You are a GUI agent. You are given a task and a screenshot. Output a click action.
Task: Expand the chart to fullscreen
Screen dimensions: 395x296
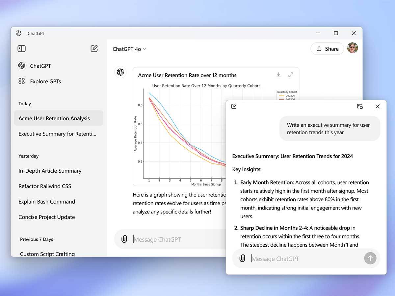point(291,75)
